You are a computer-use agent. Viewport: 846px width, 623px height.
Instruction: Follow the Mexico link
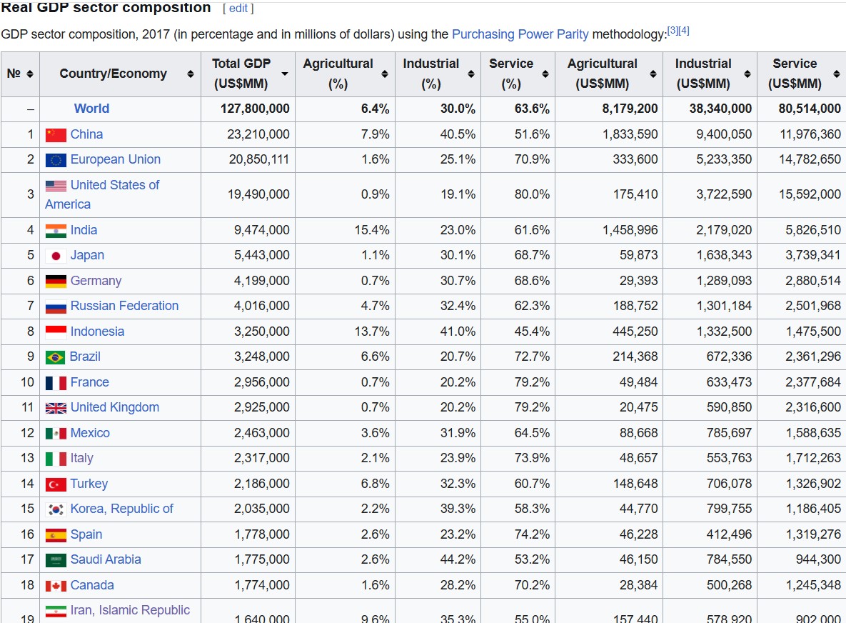90,433
